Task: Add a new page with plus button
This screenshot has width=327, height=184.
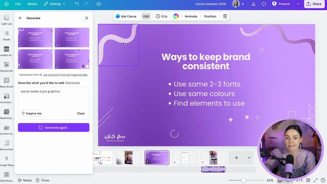Action: tap(237, 158)
